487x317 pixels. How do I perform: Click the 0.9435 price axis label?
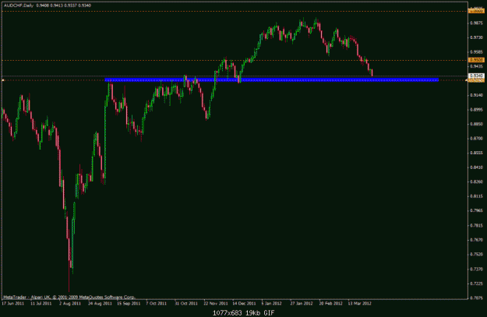[x=477, y=66]
